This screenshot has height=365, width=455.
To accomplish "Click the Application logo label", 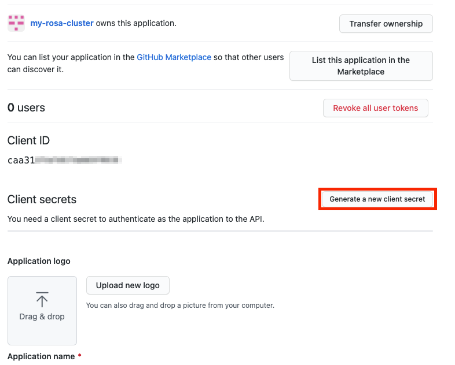I will [39, 261].
